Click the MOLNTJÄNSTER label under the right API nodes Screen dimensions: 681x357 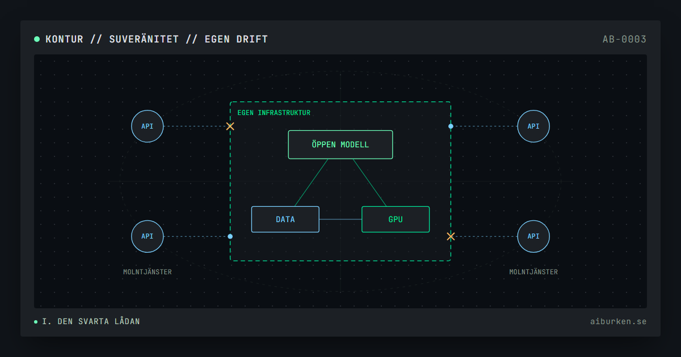(x=533, y=272)
